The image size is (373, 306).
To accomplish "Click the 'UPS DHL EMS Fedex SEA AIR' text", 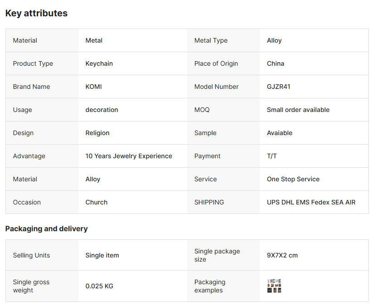I will [311, 202].
